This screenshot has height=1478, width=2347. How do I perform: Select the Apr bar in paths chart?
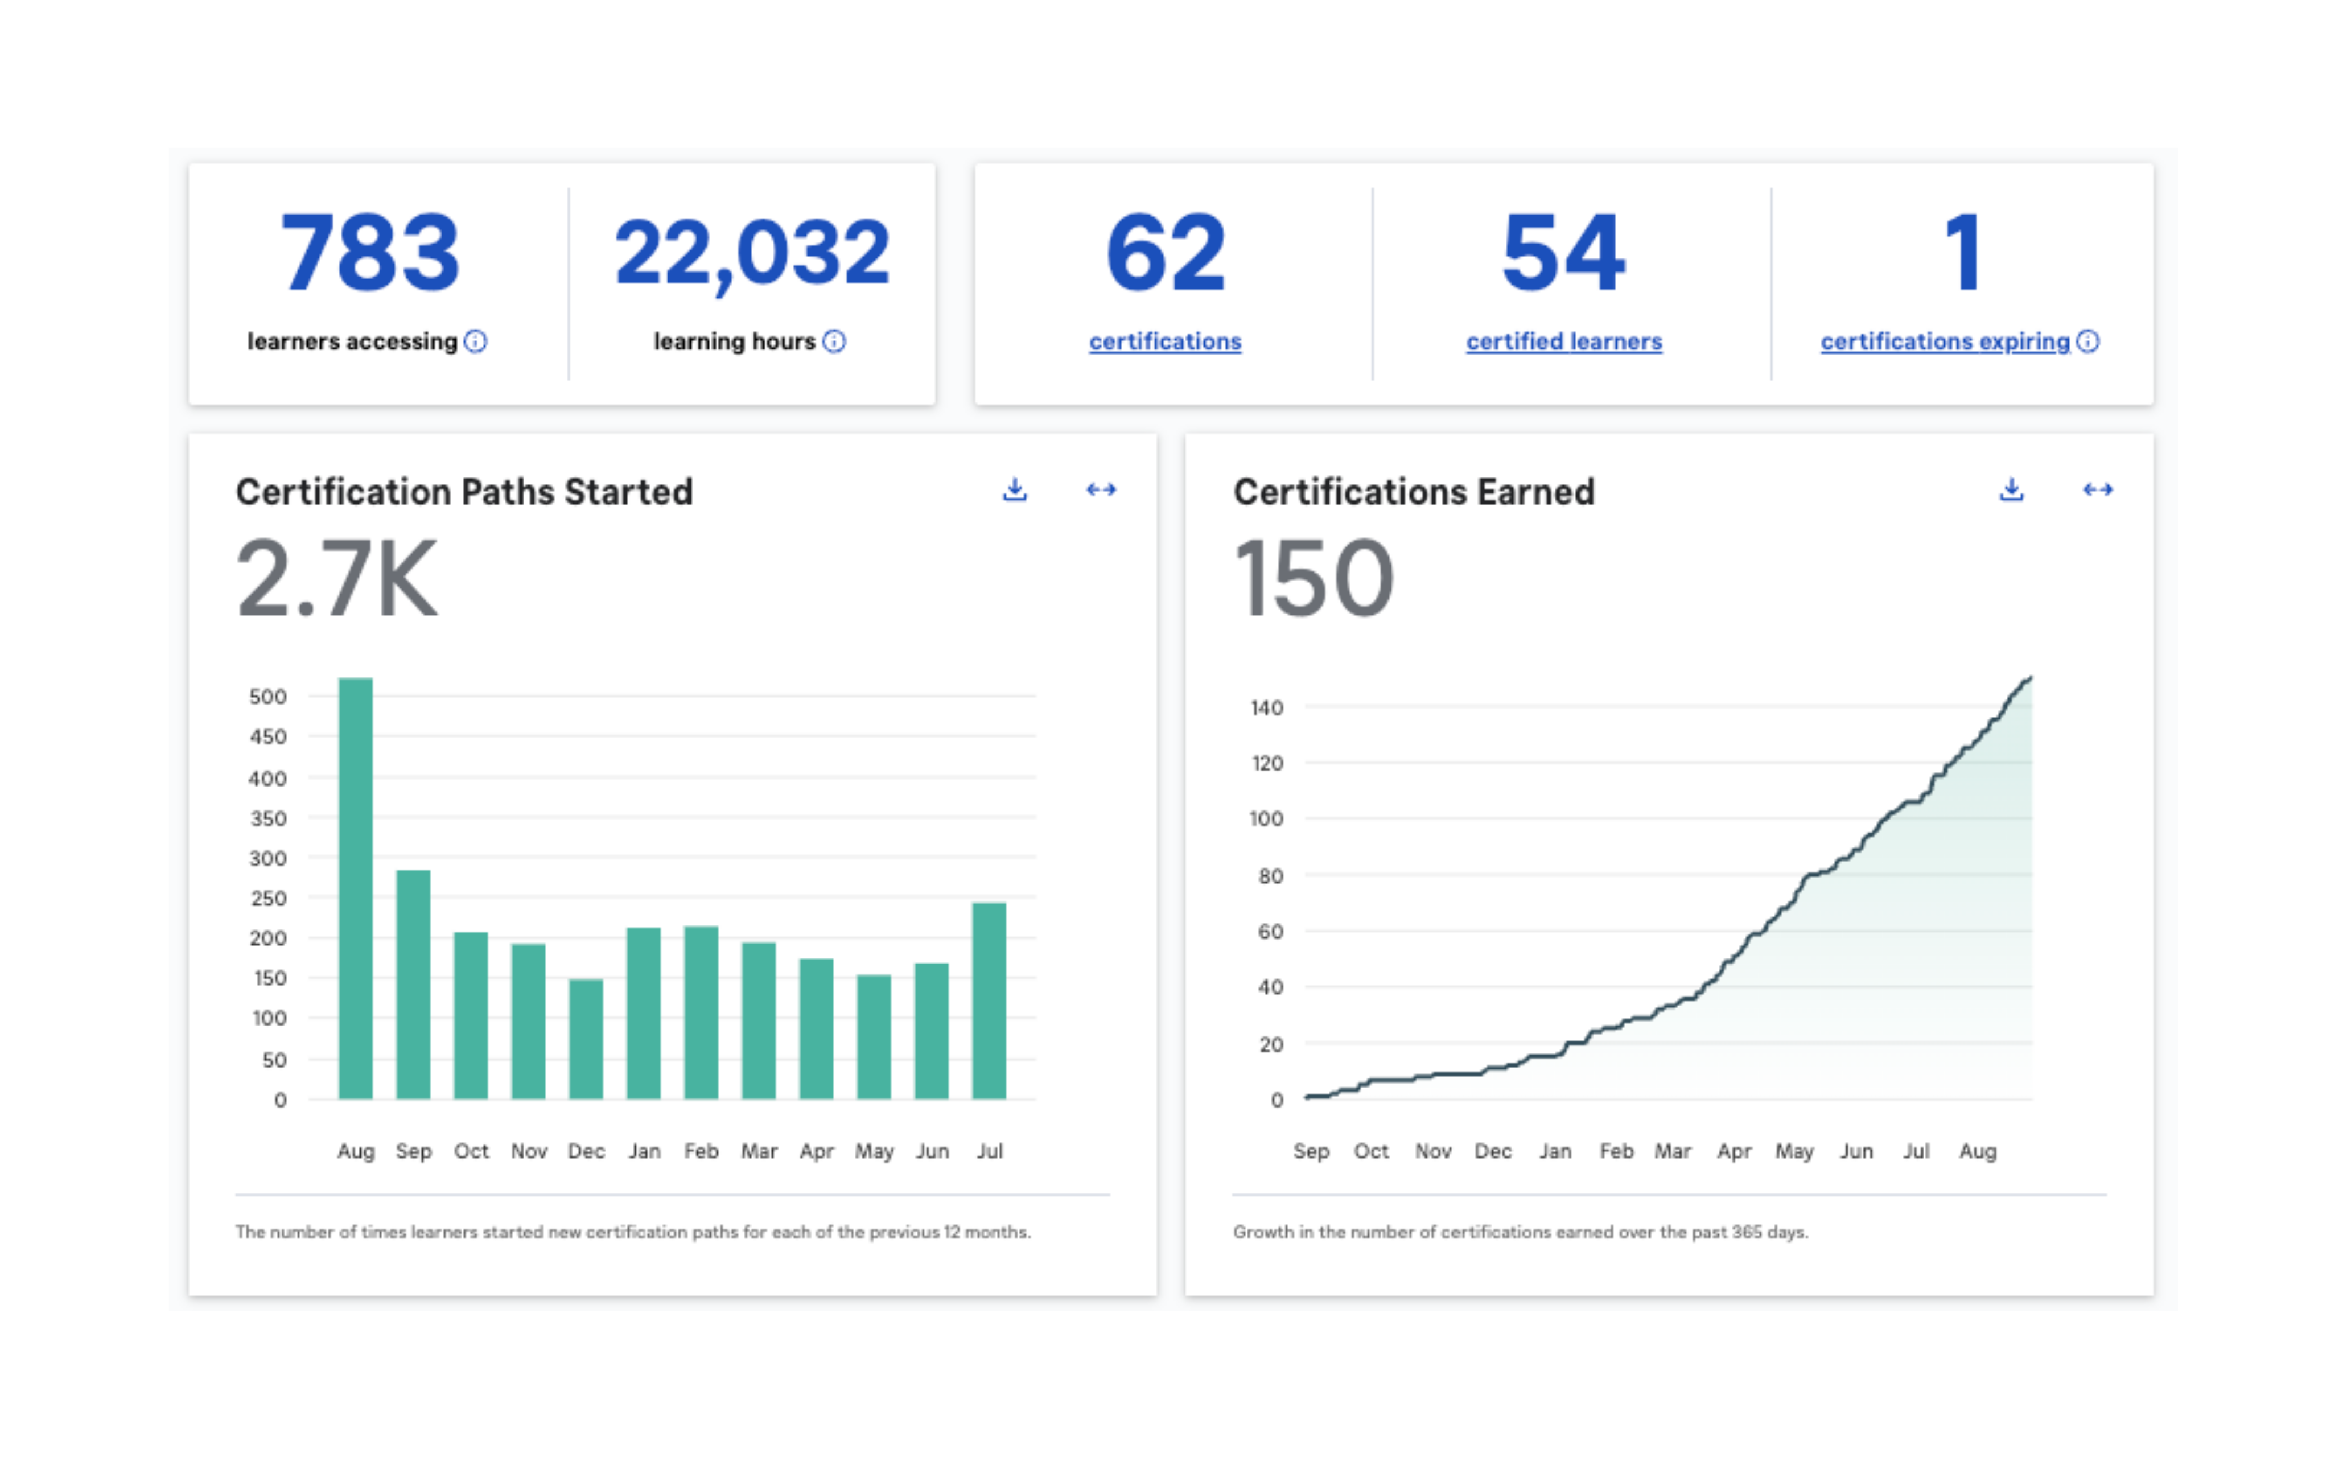point(817,1030)
